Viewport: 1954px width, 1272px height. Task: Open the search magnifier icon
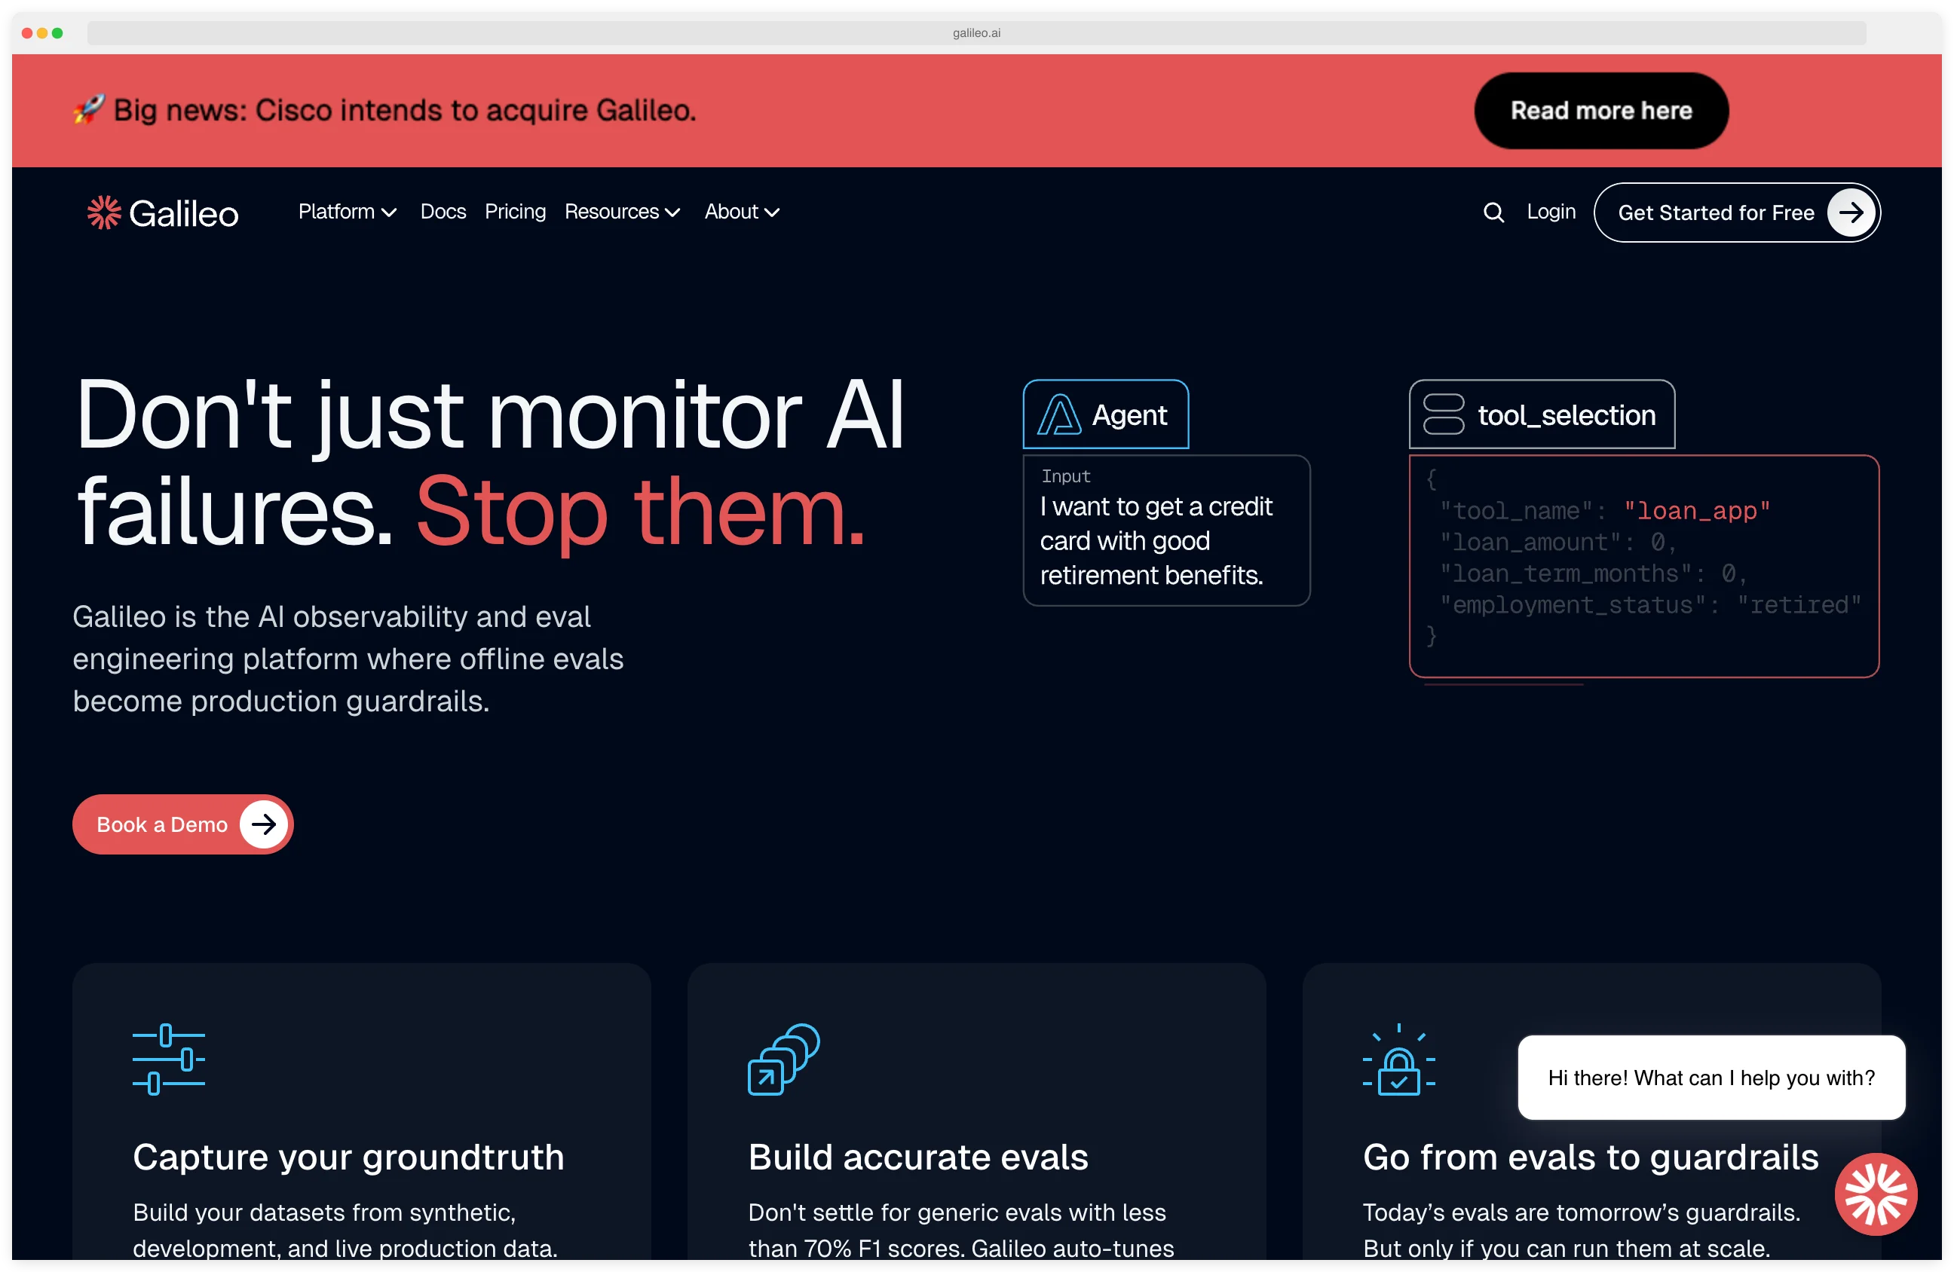coord(1493,212)
